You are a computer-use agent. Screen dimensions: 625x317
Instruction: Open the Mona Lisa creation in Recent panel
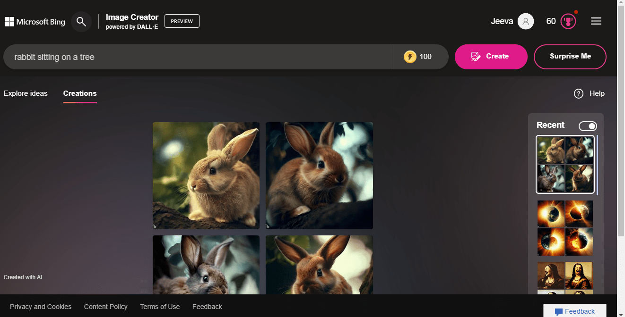pos(565,275)
